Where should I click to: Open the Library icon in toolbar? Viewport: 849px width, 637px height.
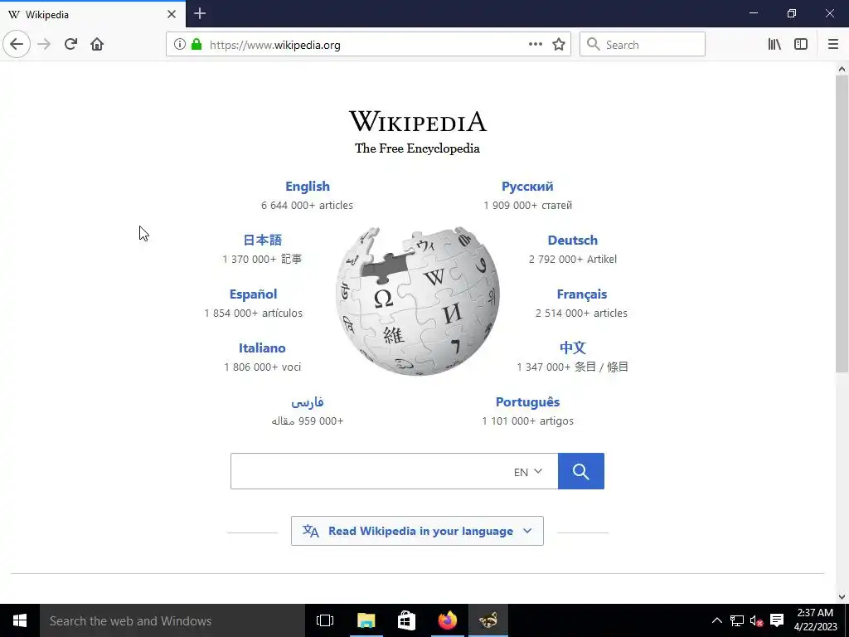pos(774,45)
